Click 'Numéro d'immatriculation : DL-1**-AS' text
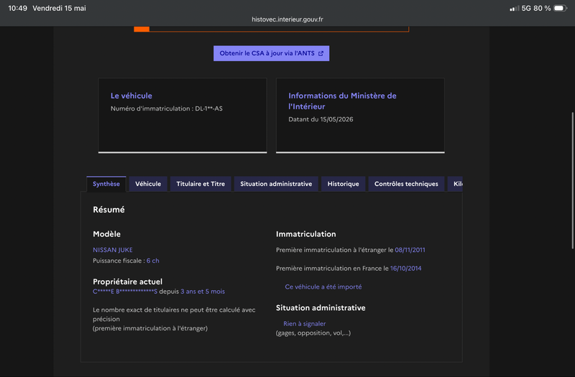Screen dimensions: 575x377 click(x=167, y=108)
